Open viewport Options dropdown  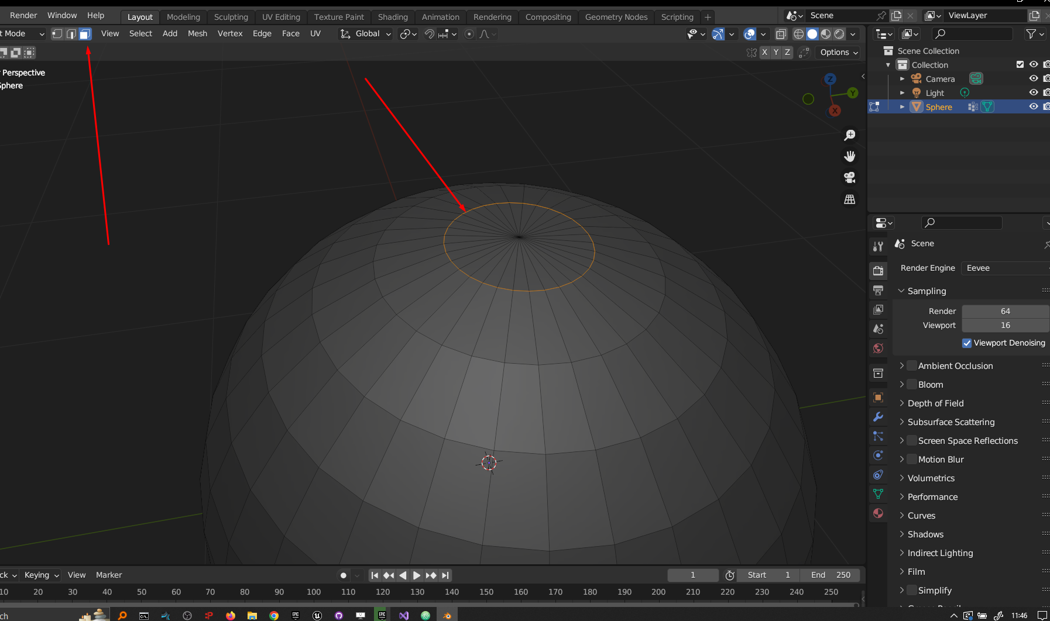[839, 52]
